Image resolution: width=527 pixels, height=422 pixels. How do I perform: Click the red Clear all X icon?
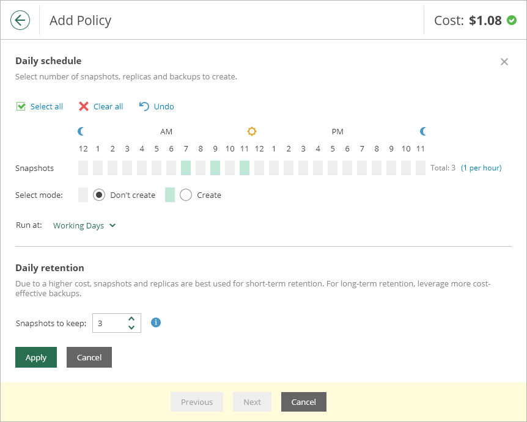point(84,106)
